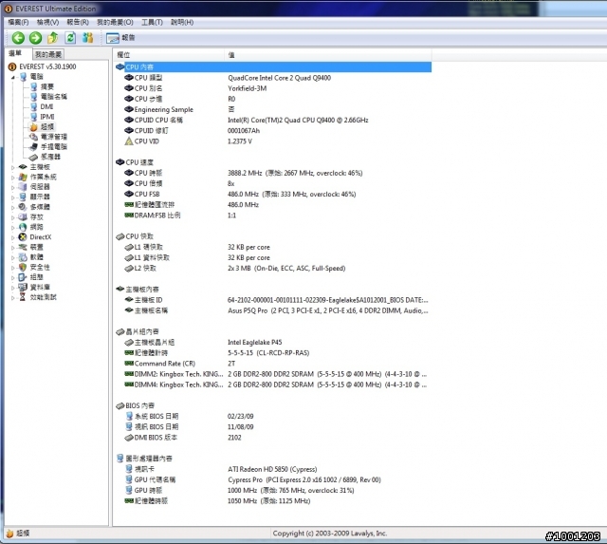Open the 說明(H) menu
Image resolution: width=607 pixels, height=544 pixels.
[x=182, y=22]
